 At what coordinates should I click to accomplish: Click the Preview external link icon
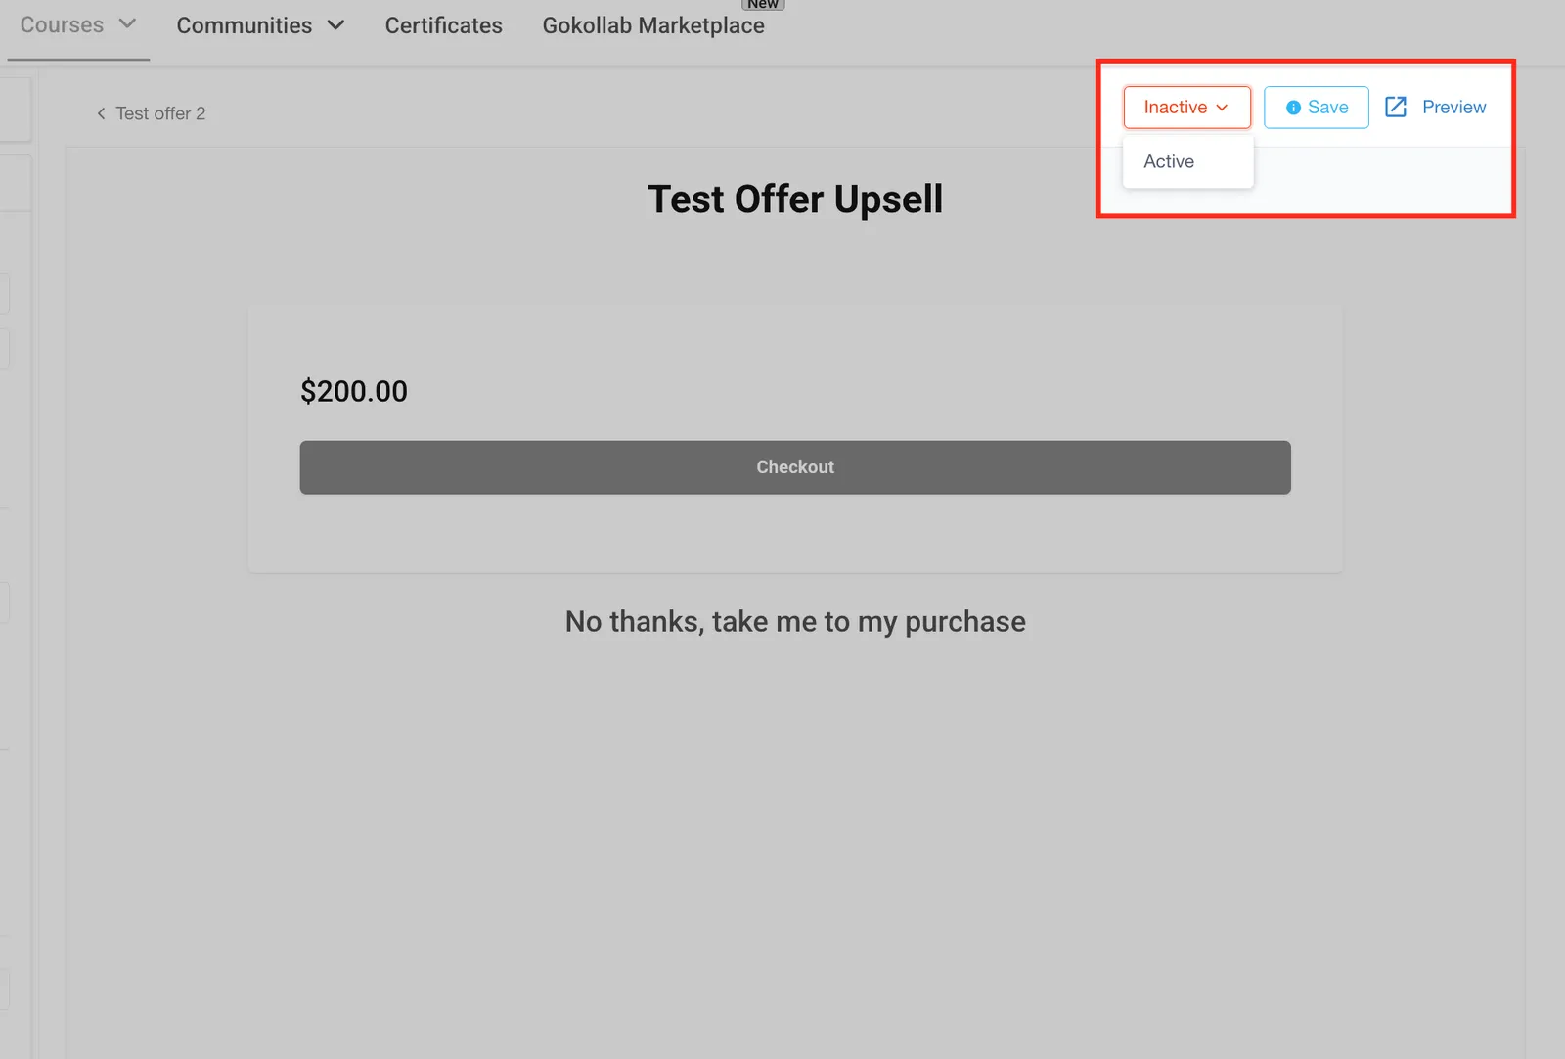pyautogui.click(x=1396, y=107)
